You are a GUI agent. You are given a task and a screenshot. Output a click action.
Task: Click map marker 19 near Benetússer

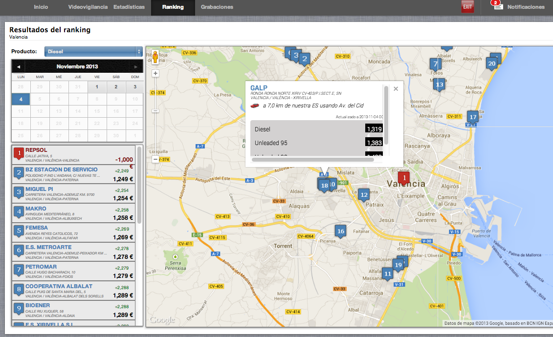pos(398,265)
